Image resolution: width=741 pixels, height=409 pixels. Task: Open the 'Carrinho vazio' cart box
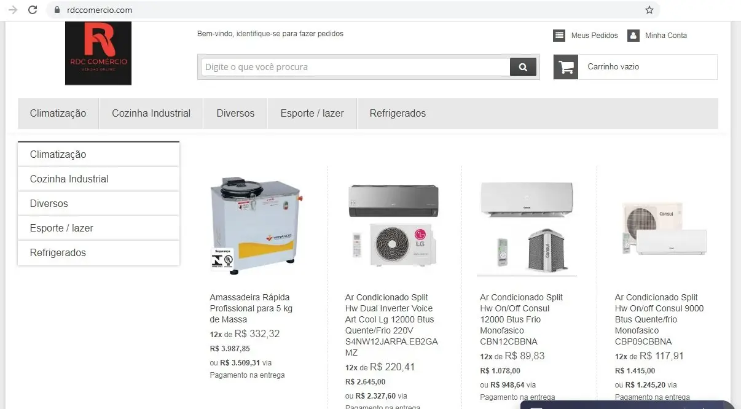click(635, 67)
